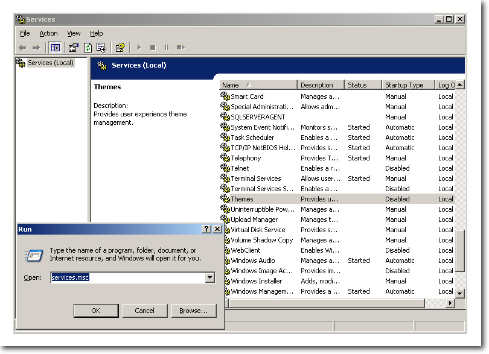Click the Telnet service gear icon
The width and height of the screenshot is (489, 354).
tap(225, 168)
